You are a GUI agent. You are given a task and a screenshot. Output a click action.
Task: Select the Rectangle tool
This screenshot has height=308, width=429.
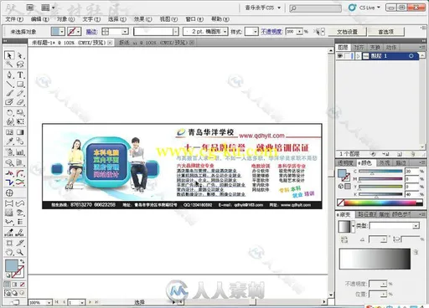click(x=20, y=84)
